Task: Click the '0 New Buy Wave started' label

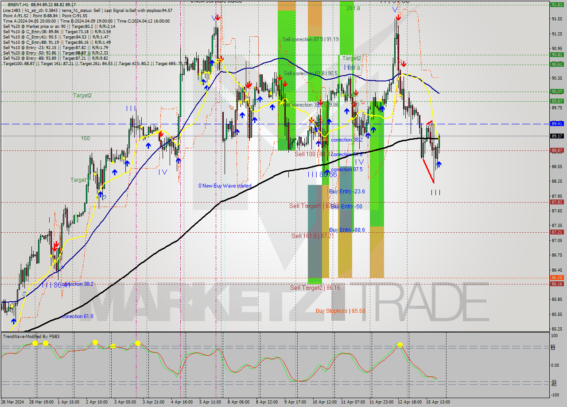Action: tap(225, 185)
